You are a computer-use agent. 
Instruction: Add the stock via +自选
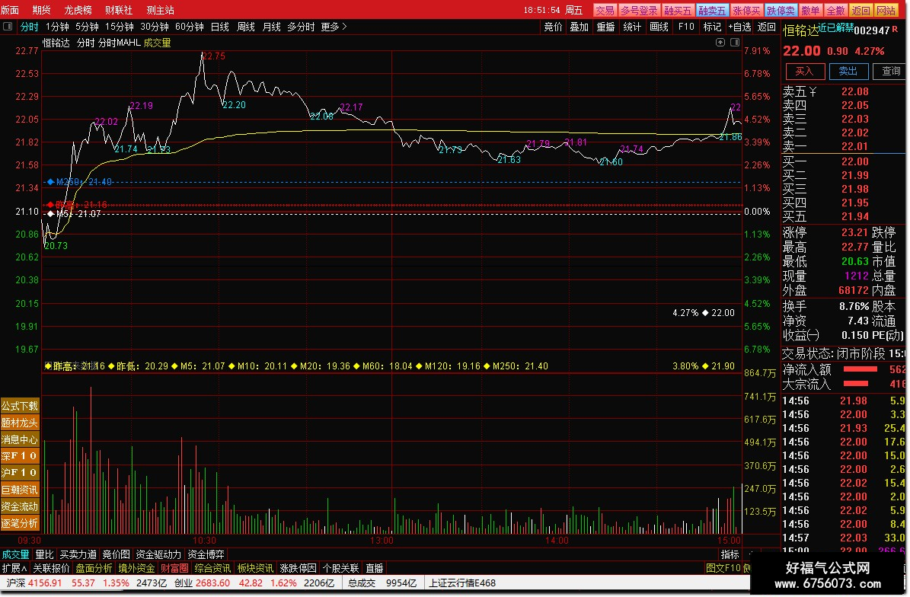[740, 27]
